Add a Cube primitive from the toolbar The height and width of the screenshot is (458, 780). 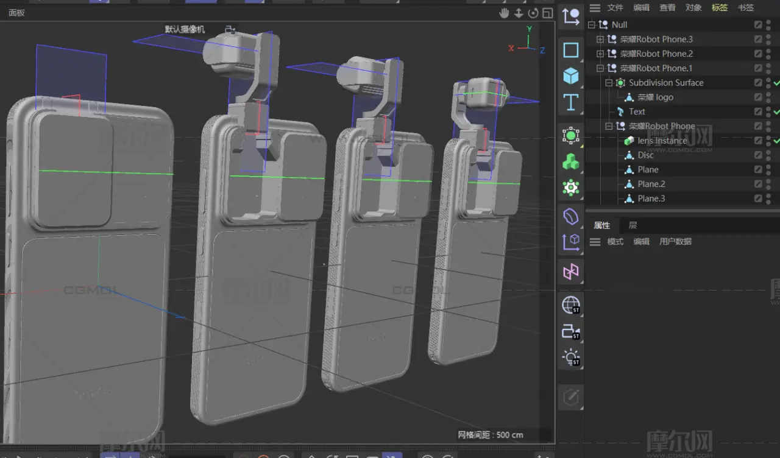tap(571, 76)
